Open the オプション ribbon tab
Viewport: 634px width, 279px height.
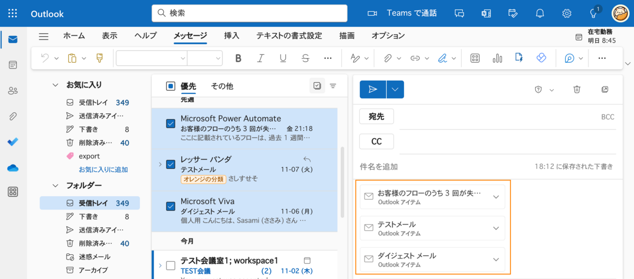[x=388, y=36]
